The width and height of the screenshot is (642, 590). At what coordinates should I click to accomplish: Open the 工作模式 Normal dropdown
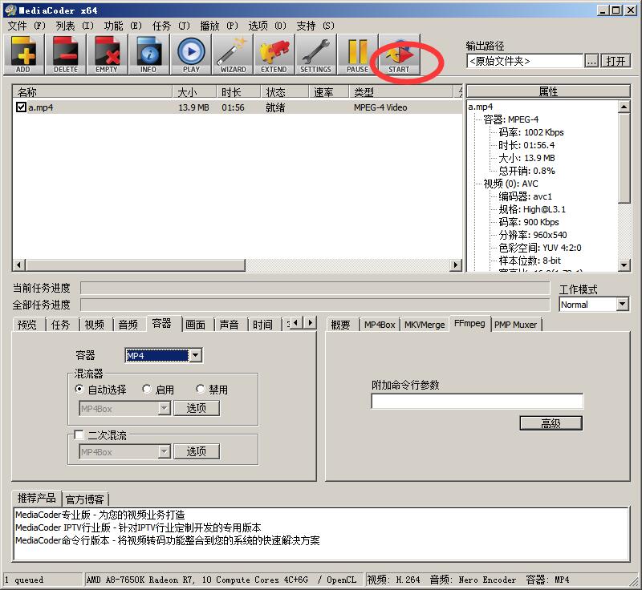tap(623, 304)
